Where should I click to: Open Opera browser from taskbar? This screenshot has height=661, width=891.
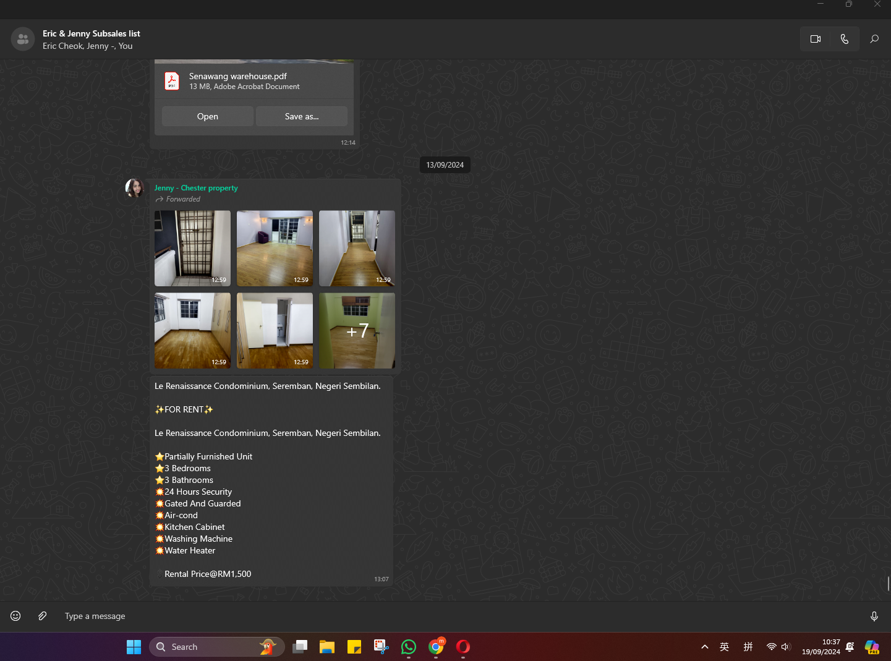click(x=463, y=647)
